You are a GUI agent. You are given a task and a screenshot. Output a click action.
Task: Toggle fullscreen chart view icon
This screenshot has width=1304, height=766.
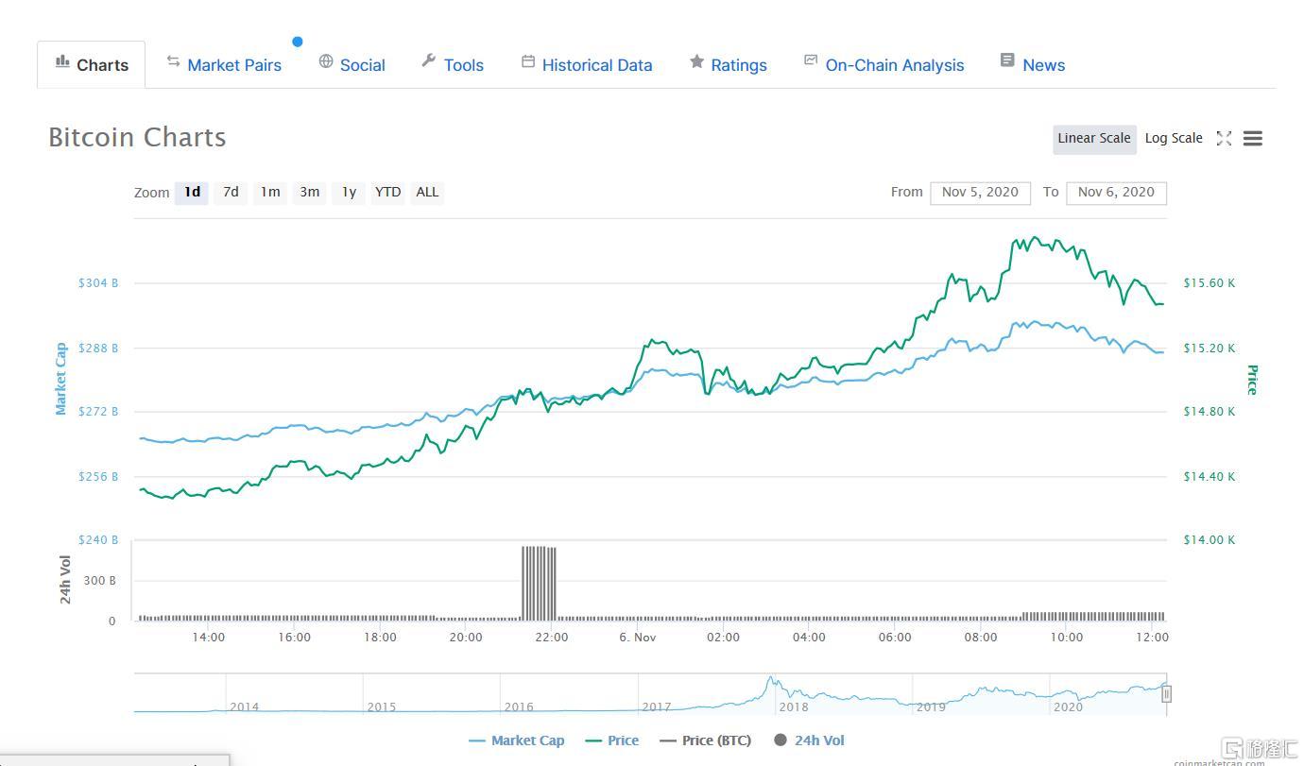tap(1224, 139)
